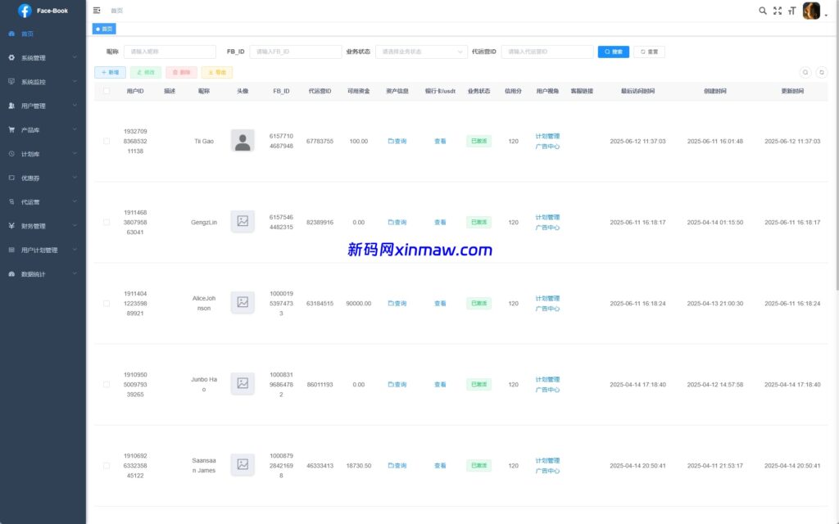Open the 业务状态 status dropdown

pos(421,51)
